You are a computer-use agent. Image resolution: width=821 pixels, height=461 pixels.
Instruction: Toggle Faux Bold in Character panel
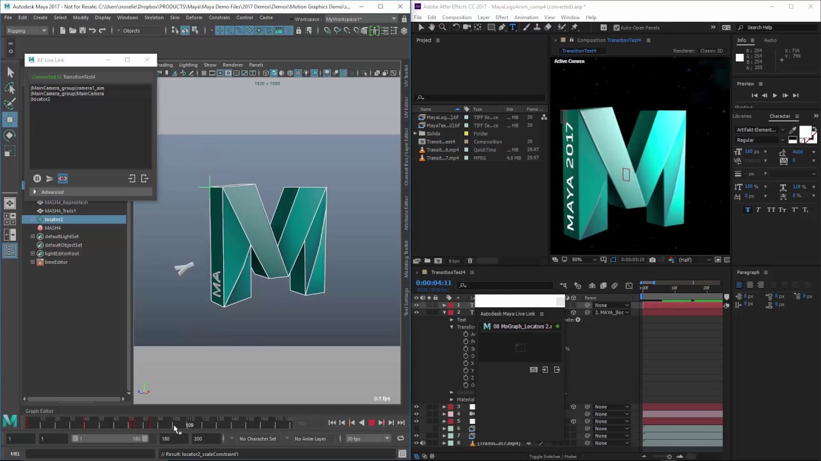tap(747, 210)
